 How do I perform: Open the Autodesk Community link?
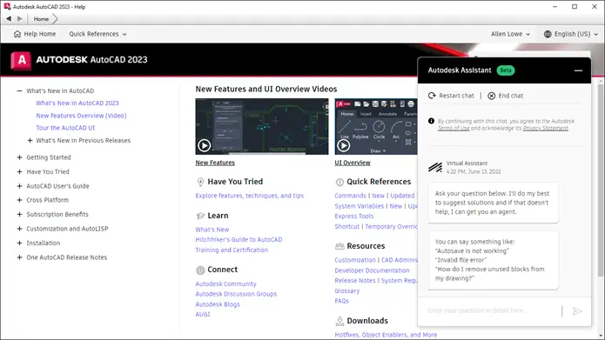225,283
